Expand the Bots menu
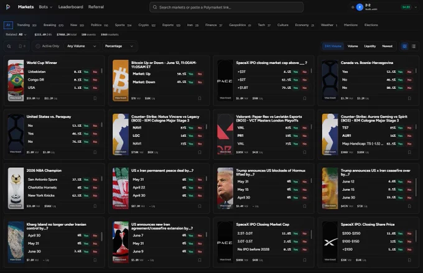Viewport: 423px width, 273px height. (x=45, y=7)
